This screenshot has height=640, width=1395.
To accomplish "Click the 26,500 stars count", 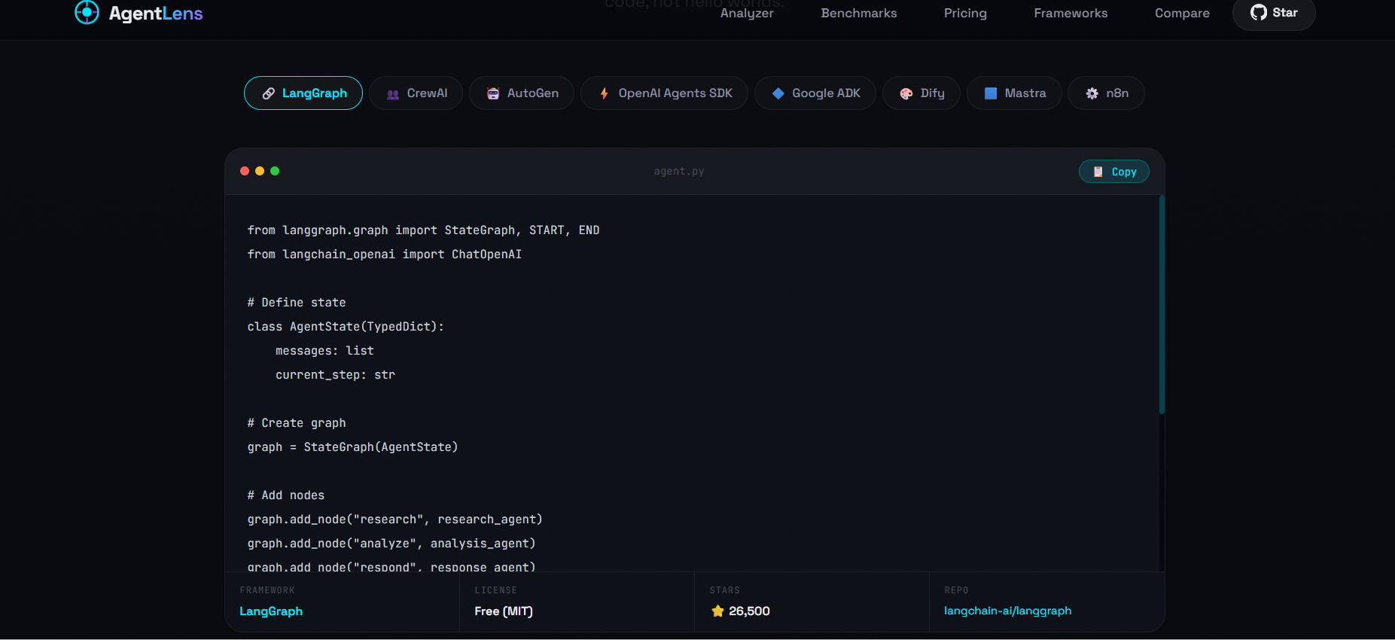I will click(749, 611).
